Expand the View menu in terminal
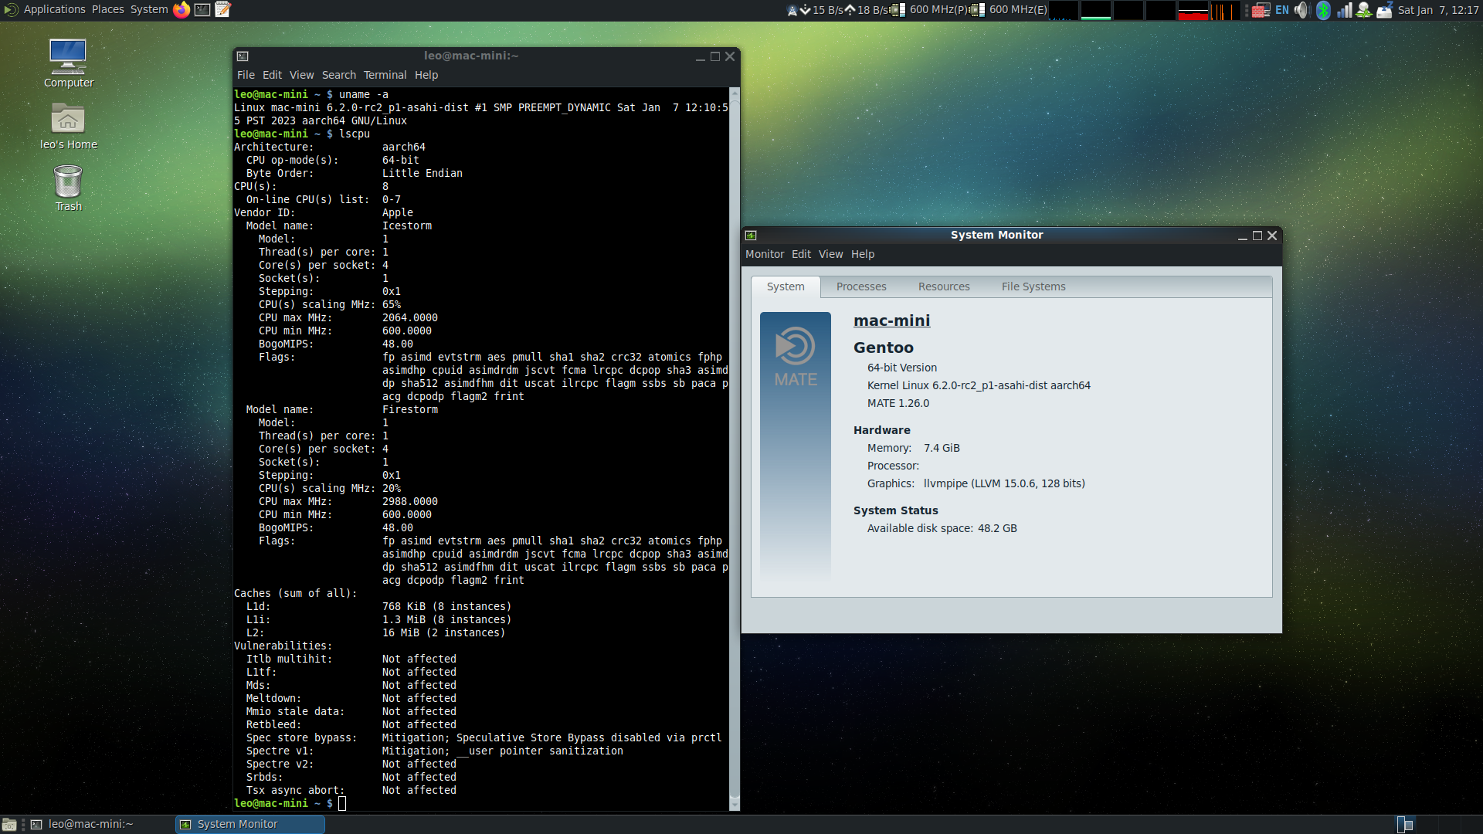This screenshot has height=834, width=1483. [301, 74]
